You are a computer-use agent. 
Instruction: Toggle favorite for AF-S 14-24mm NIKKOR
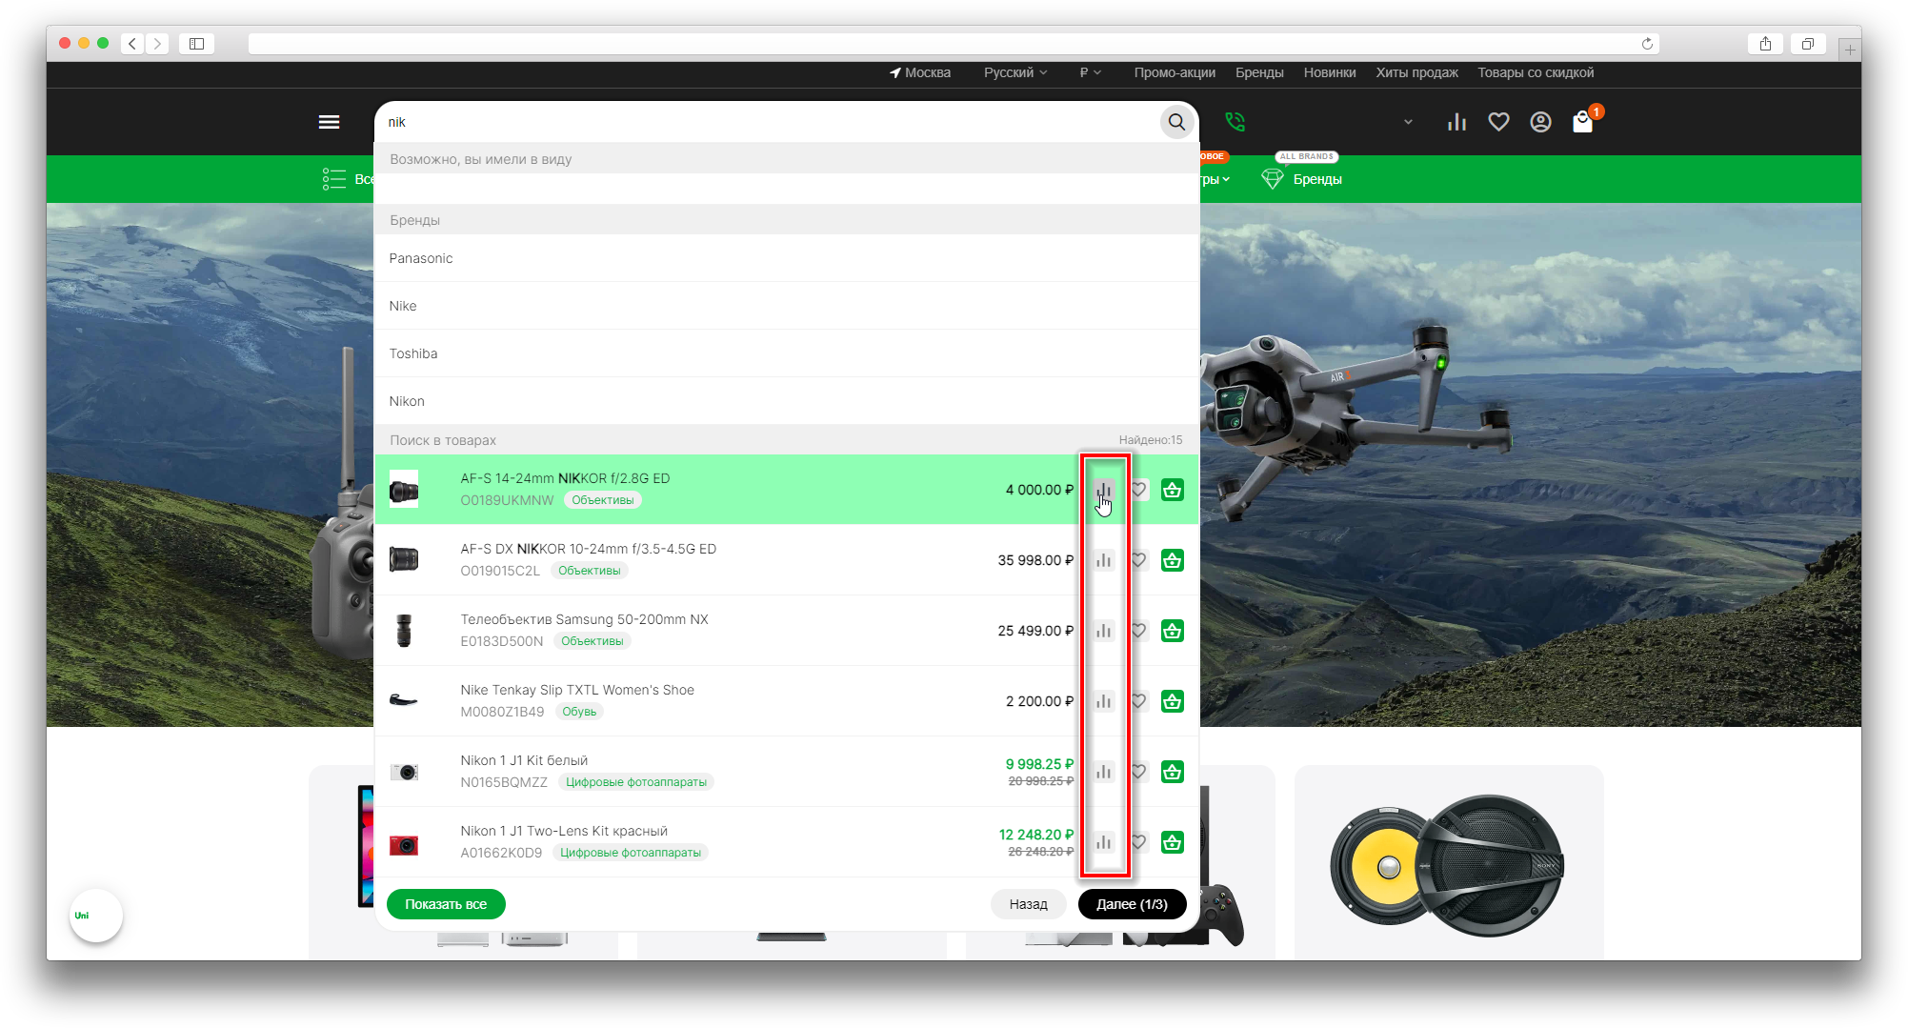[x=1138, y=490]
